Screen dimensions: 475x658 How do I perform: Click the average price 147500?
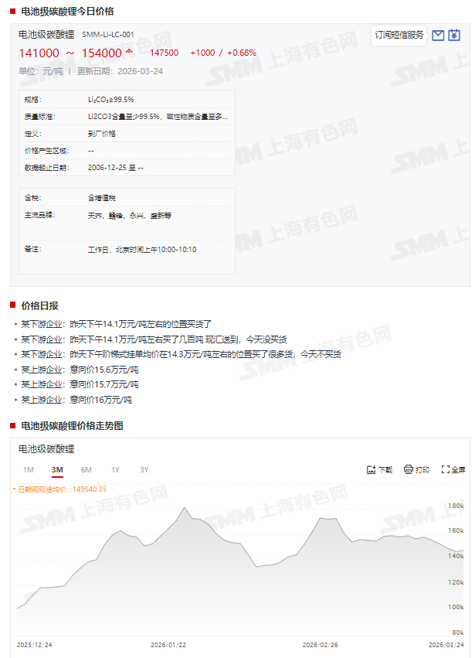point(164,53)
